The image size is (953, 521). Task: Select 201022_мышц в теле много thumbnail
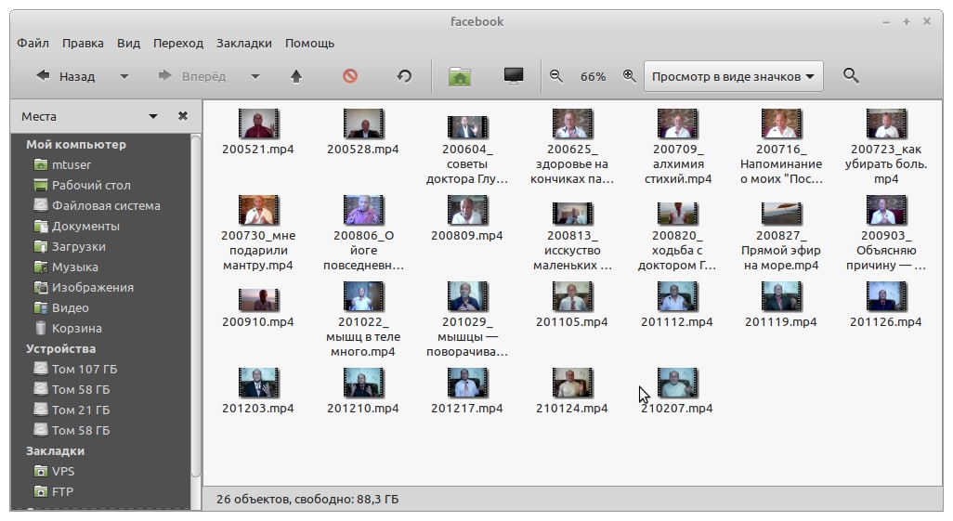363,296
